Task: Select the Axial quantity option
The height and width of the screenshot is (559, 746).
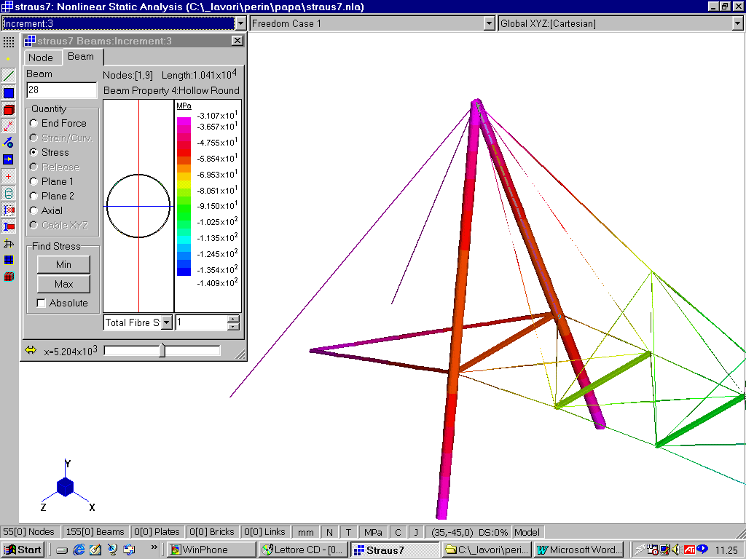Action: (x=34, y=211)
